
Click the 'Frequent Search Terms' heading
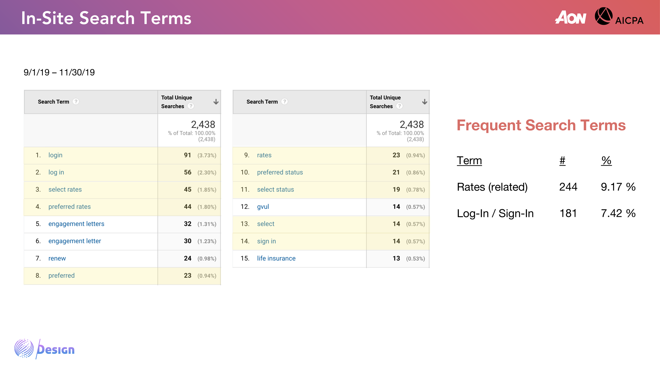(x=541, y=125)
